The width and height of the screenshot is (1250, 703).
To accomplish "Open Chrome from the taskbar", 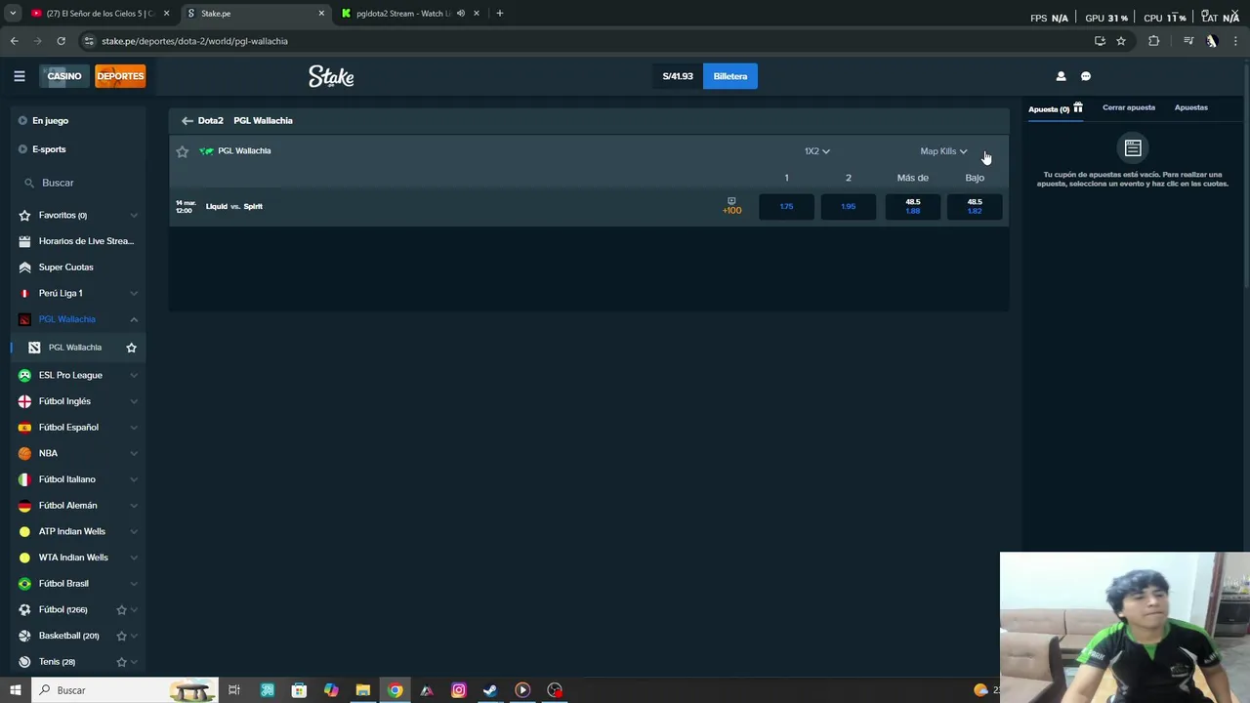I will click(x=395, y=690).
